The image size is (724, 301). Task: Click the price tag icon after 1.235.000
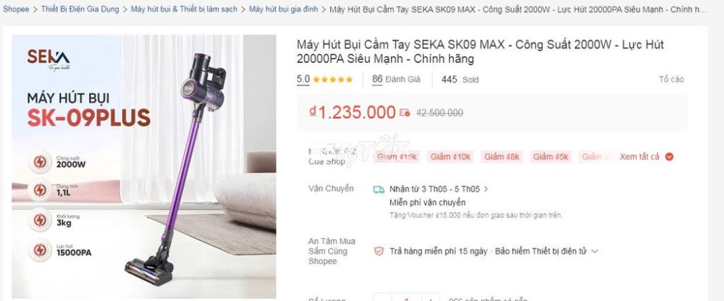click(405, 113)
